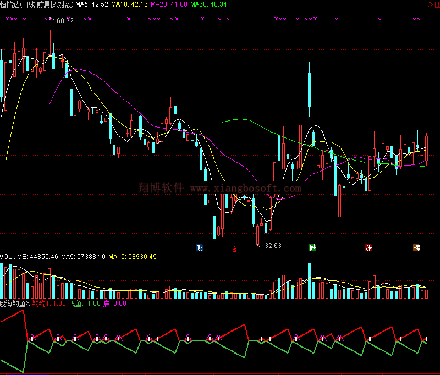
Task: Select the magenta MA20: 41.08 indicator label
Action: coord(169,4)
